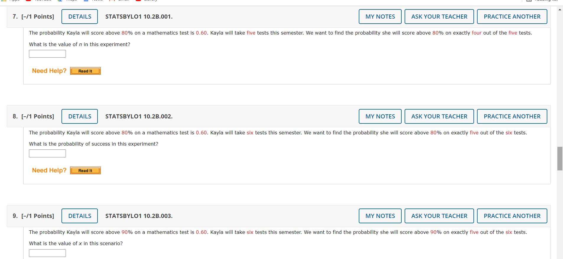Open DETAILS for question 7
The height and width of the screenshot is (259, 563).
tap(79, 17)
